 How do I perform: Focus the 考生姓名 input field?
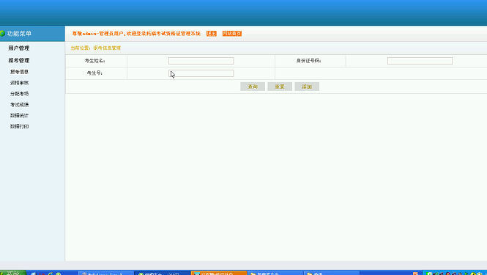(201, 61)
